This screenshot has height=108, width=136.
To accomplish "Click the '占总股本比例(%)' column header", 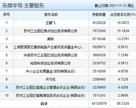I will pyautogui.click(x=123, y=14).
